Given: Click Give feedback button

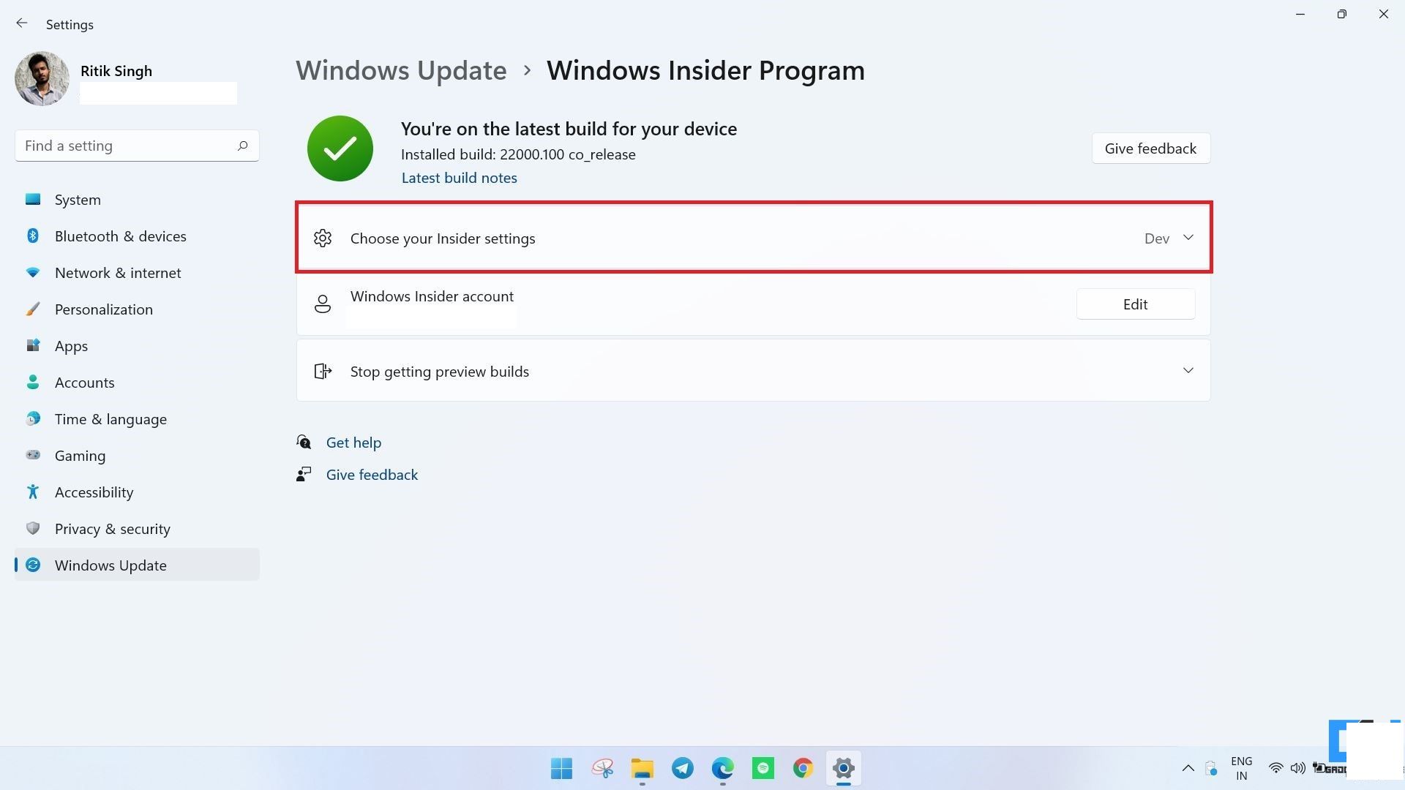Looking at the screenshot, I should [1150, 148].
